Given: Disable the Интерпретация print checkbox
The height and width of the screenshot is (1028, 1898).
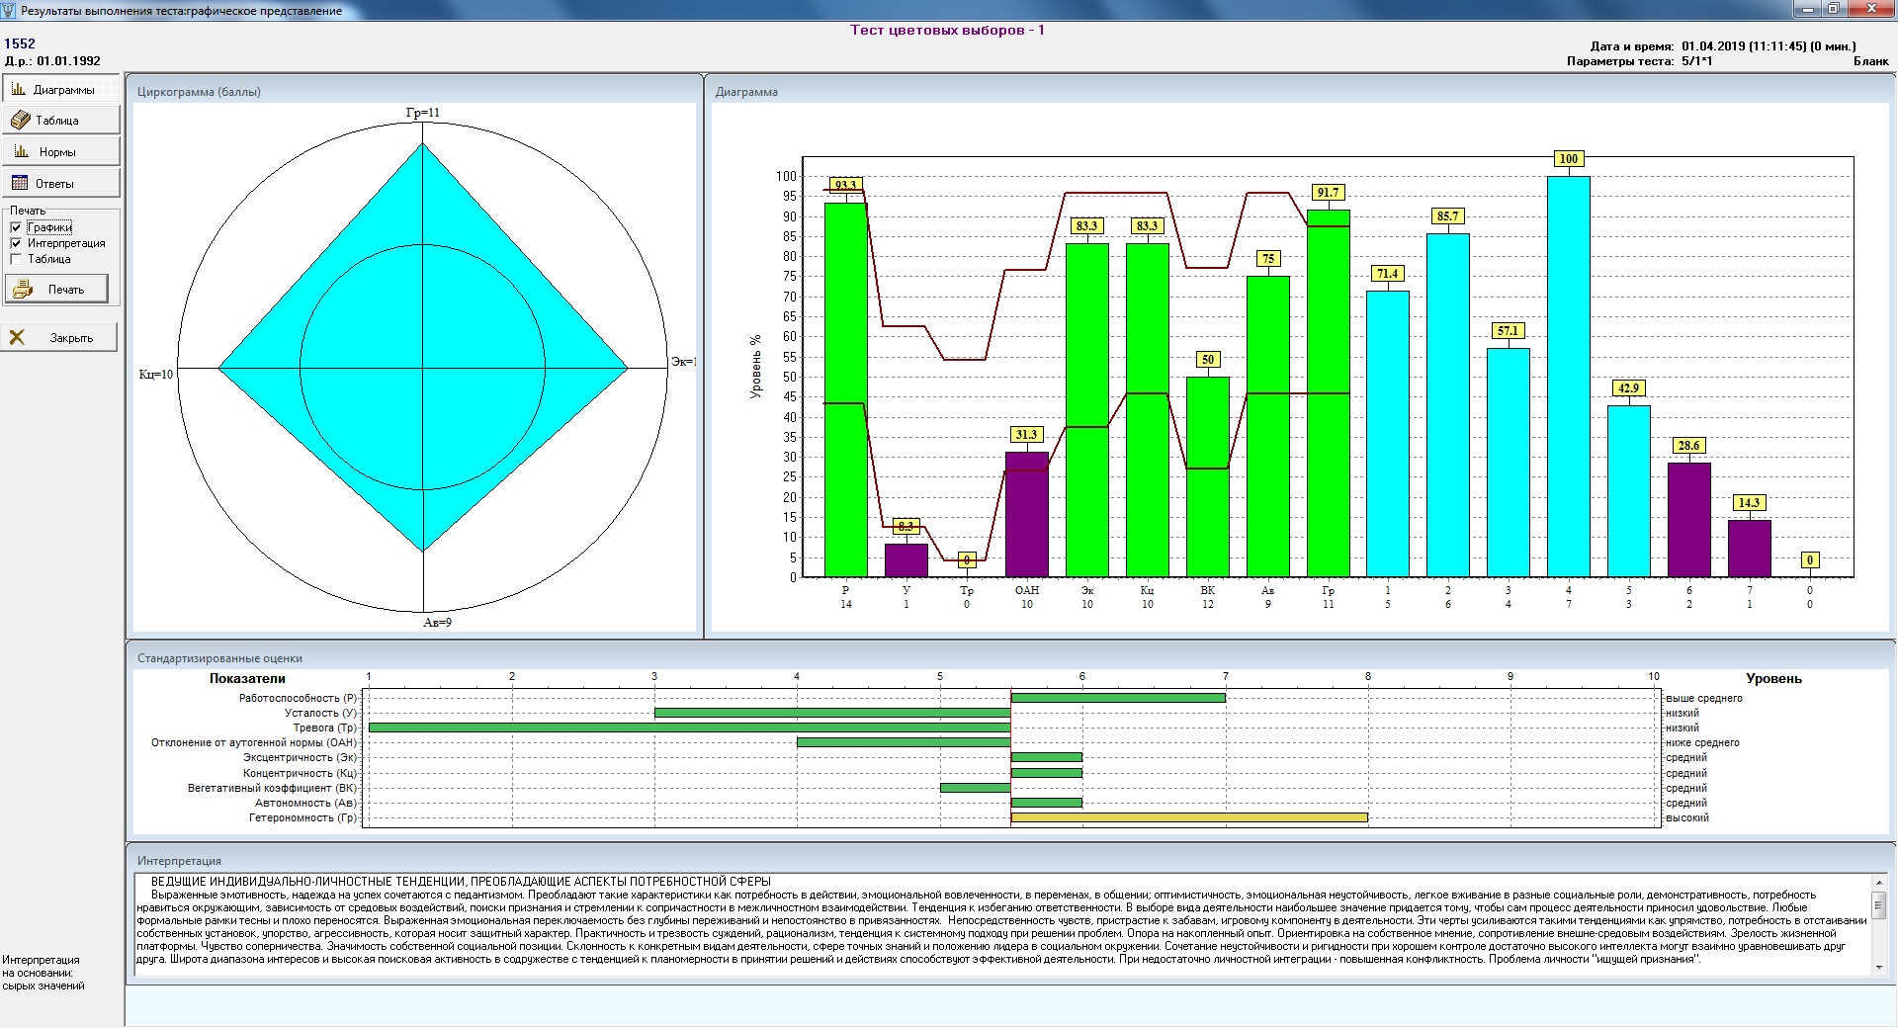Looking at the screenshot, I should pyautogui.click(x=16, y=243).
